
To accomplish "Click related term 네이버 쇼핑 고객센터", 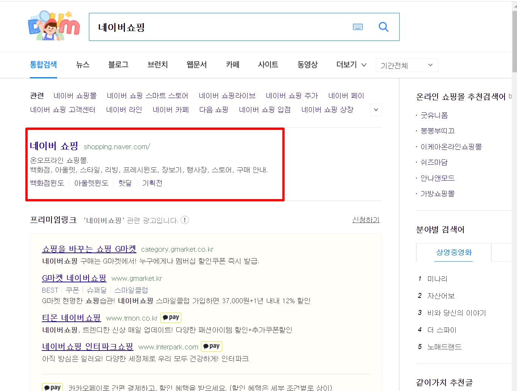I will [x=63, y=110].
